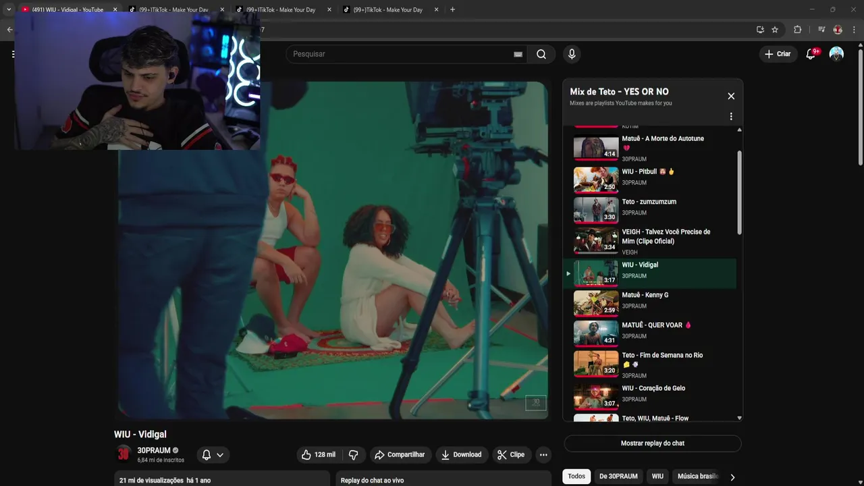Click install/cast icon in address bar
Image resolution: width=864 pixels, height=486 pixels.
click(x=760, y=30)
